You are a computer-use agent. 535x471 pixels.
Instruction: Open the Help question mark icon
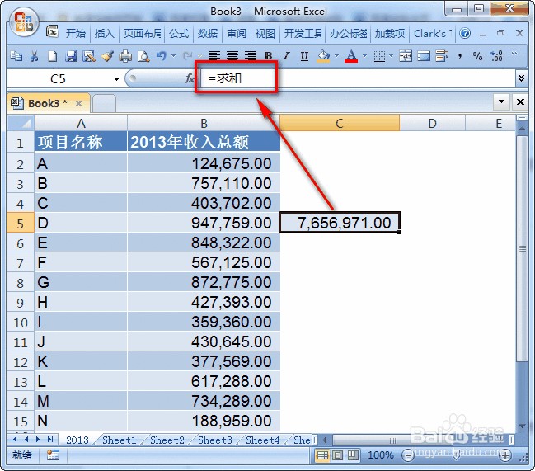click(x=465, y=34)
